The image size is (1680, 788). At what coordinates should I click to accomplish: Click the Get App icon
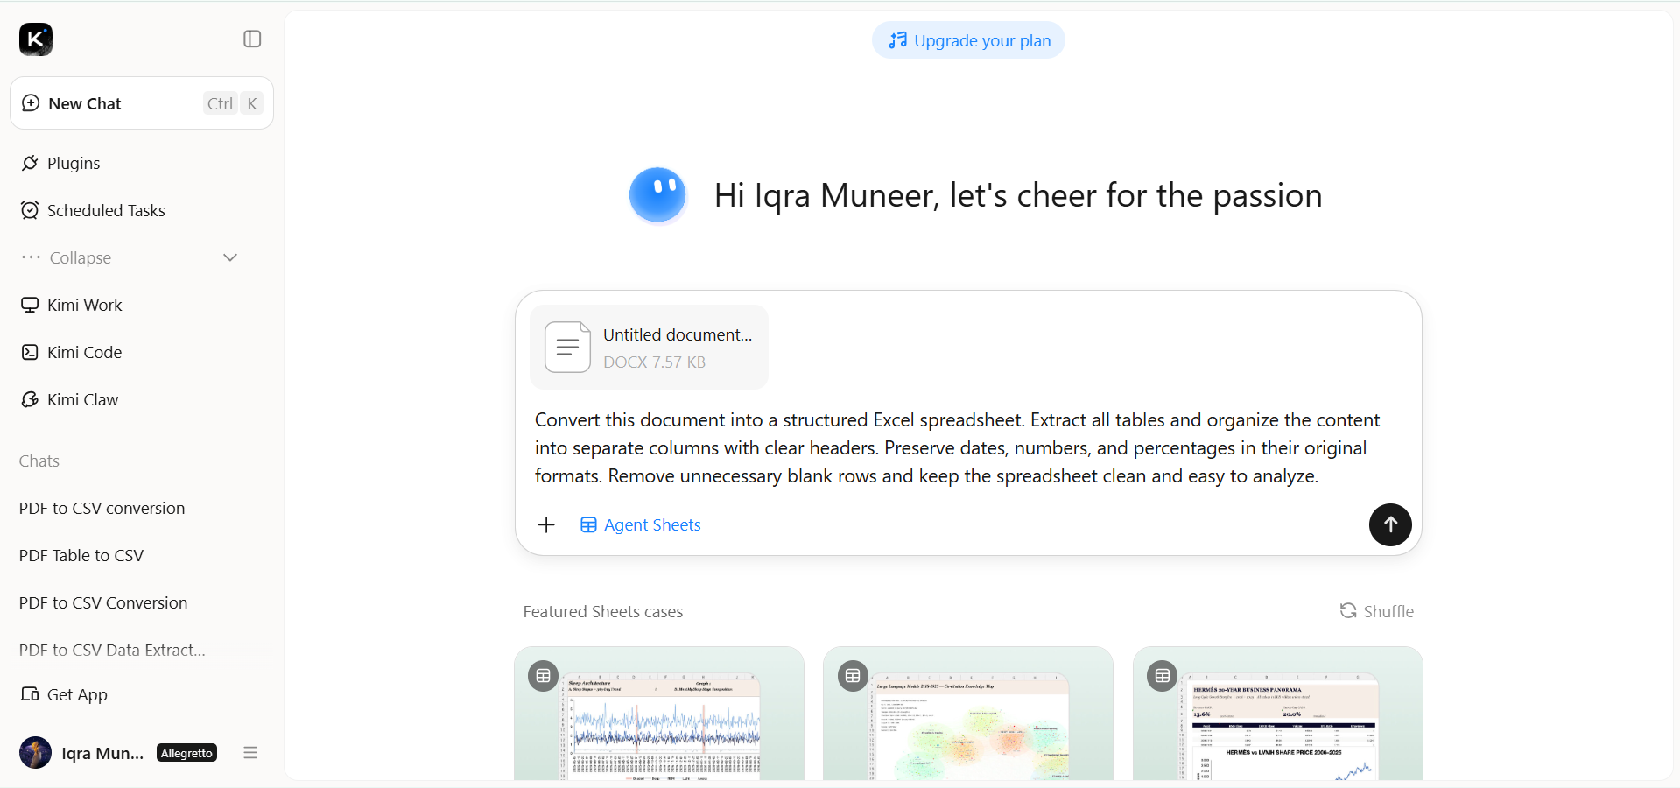[x=30, y=693]
